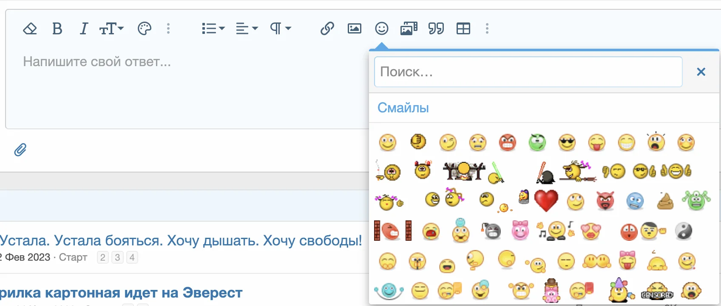Screen dimensions: 721x306
Task: Open the text color palette
Action: 145,29
